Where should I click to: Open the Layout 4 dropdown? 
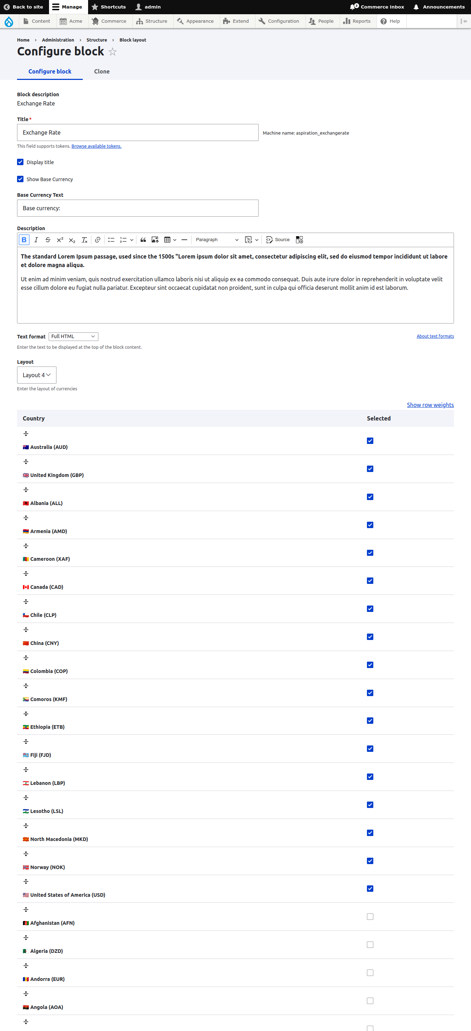point(37,375)
